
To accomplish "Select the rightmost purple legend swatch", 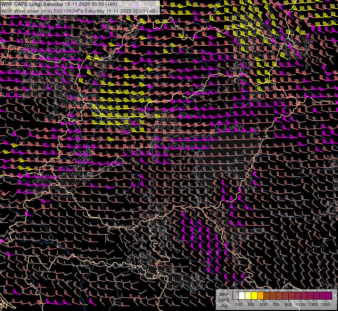I will pyautogui.click(x=329, y=296).
